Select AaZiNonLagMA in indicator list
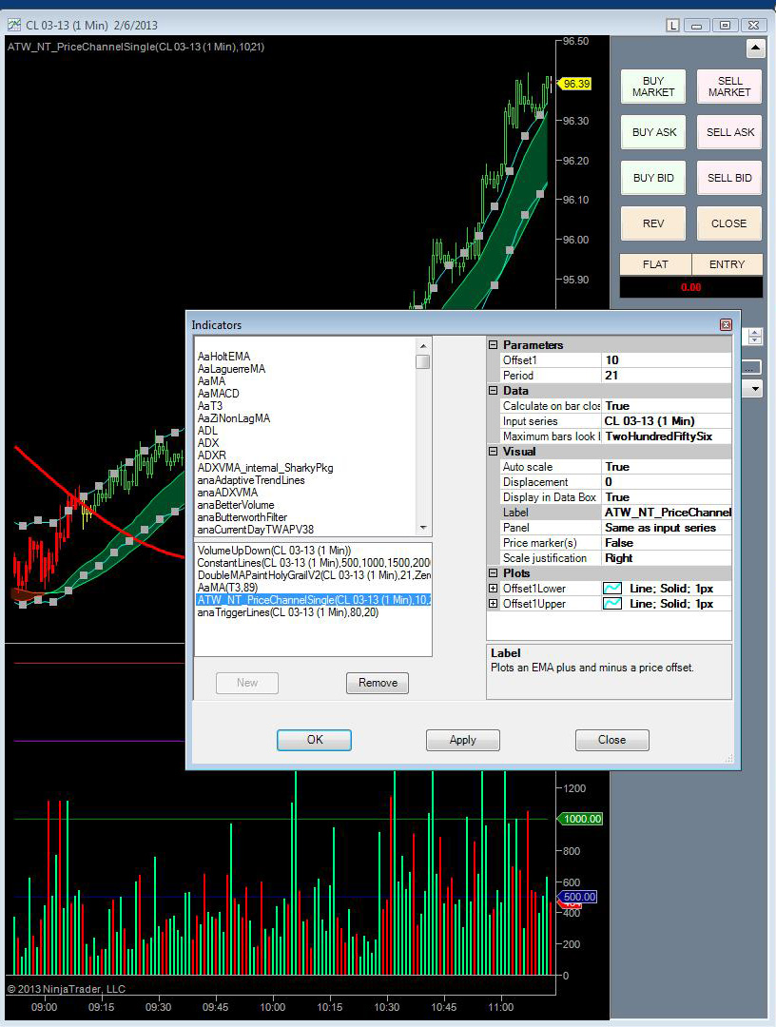776x1027 pixels. (x=234, y=418)
